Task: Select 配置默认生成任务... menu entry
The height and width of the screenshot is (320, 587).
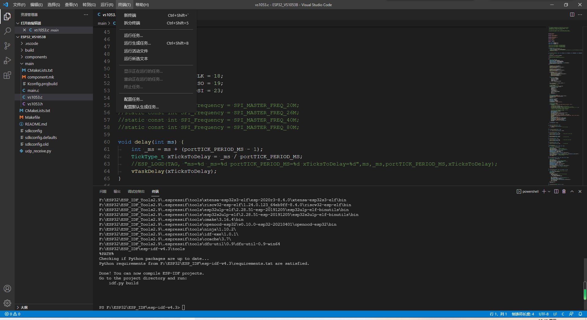Action: [x=156, y=107]
